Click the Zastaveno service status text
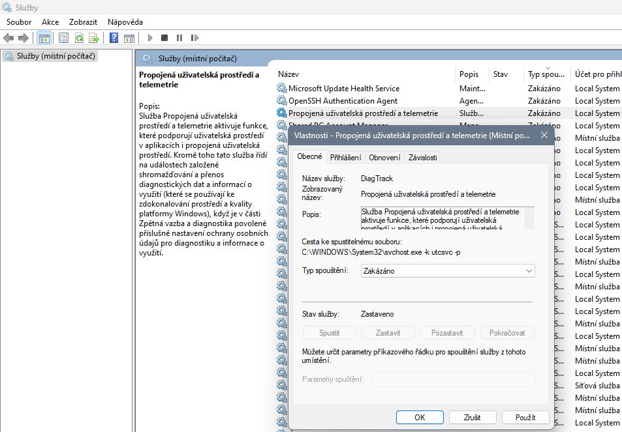Image resolution: width=622 pixels, height=432 pixels. (377, 314)
